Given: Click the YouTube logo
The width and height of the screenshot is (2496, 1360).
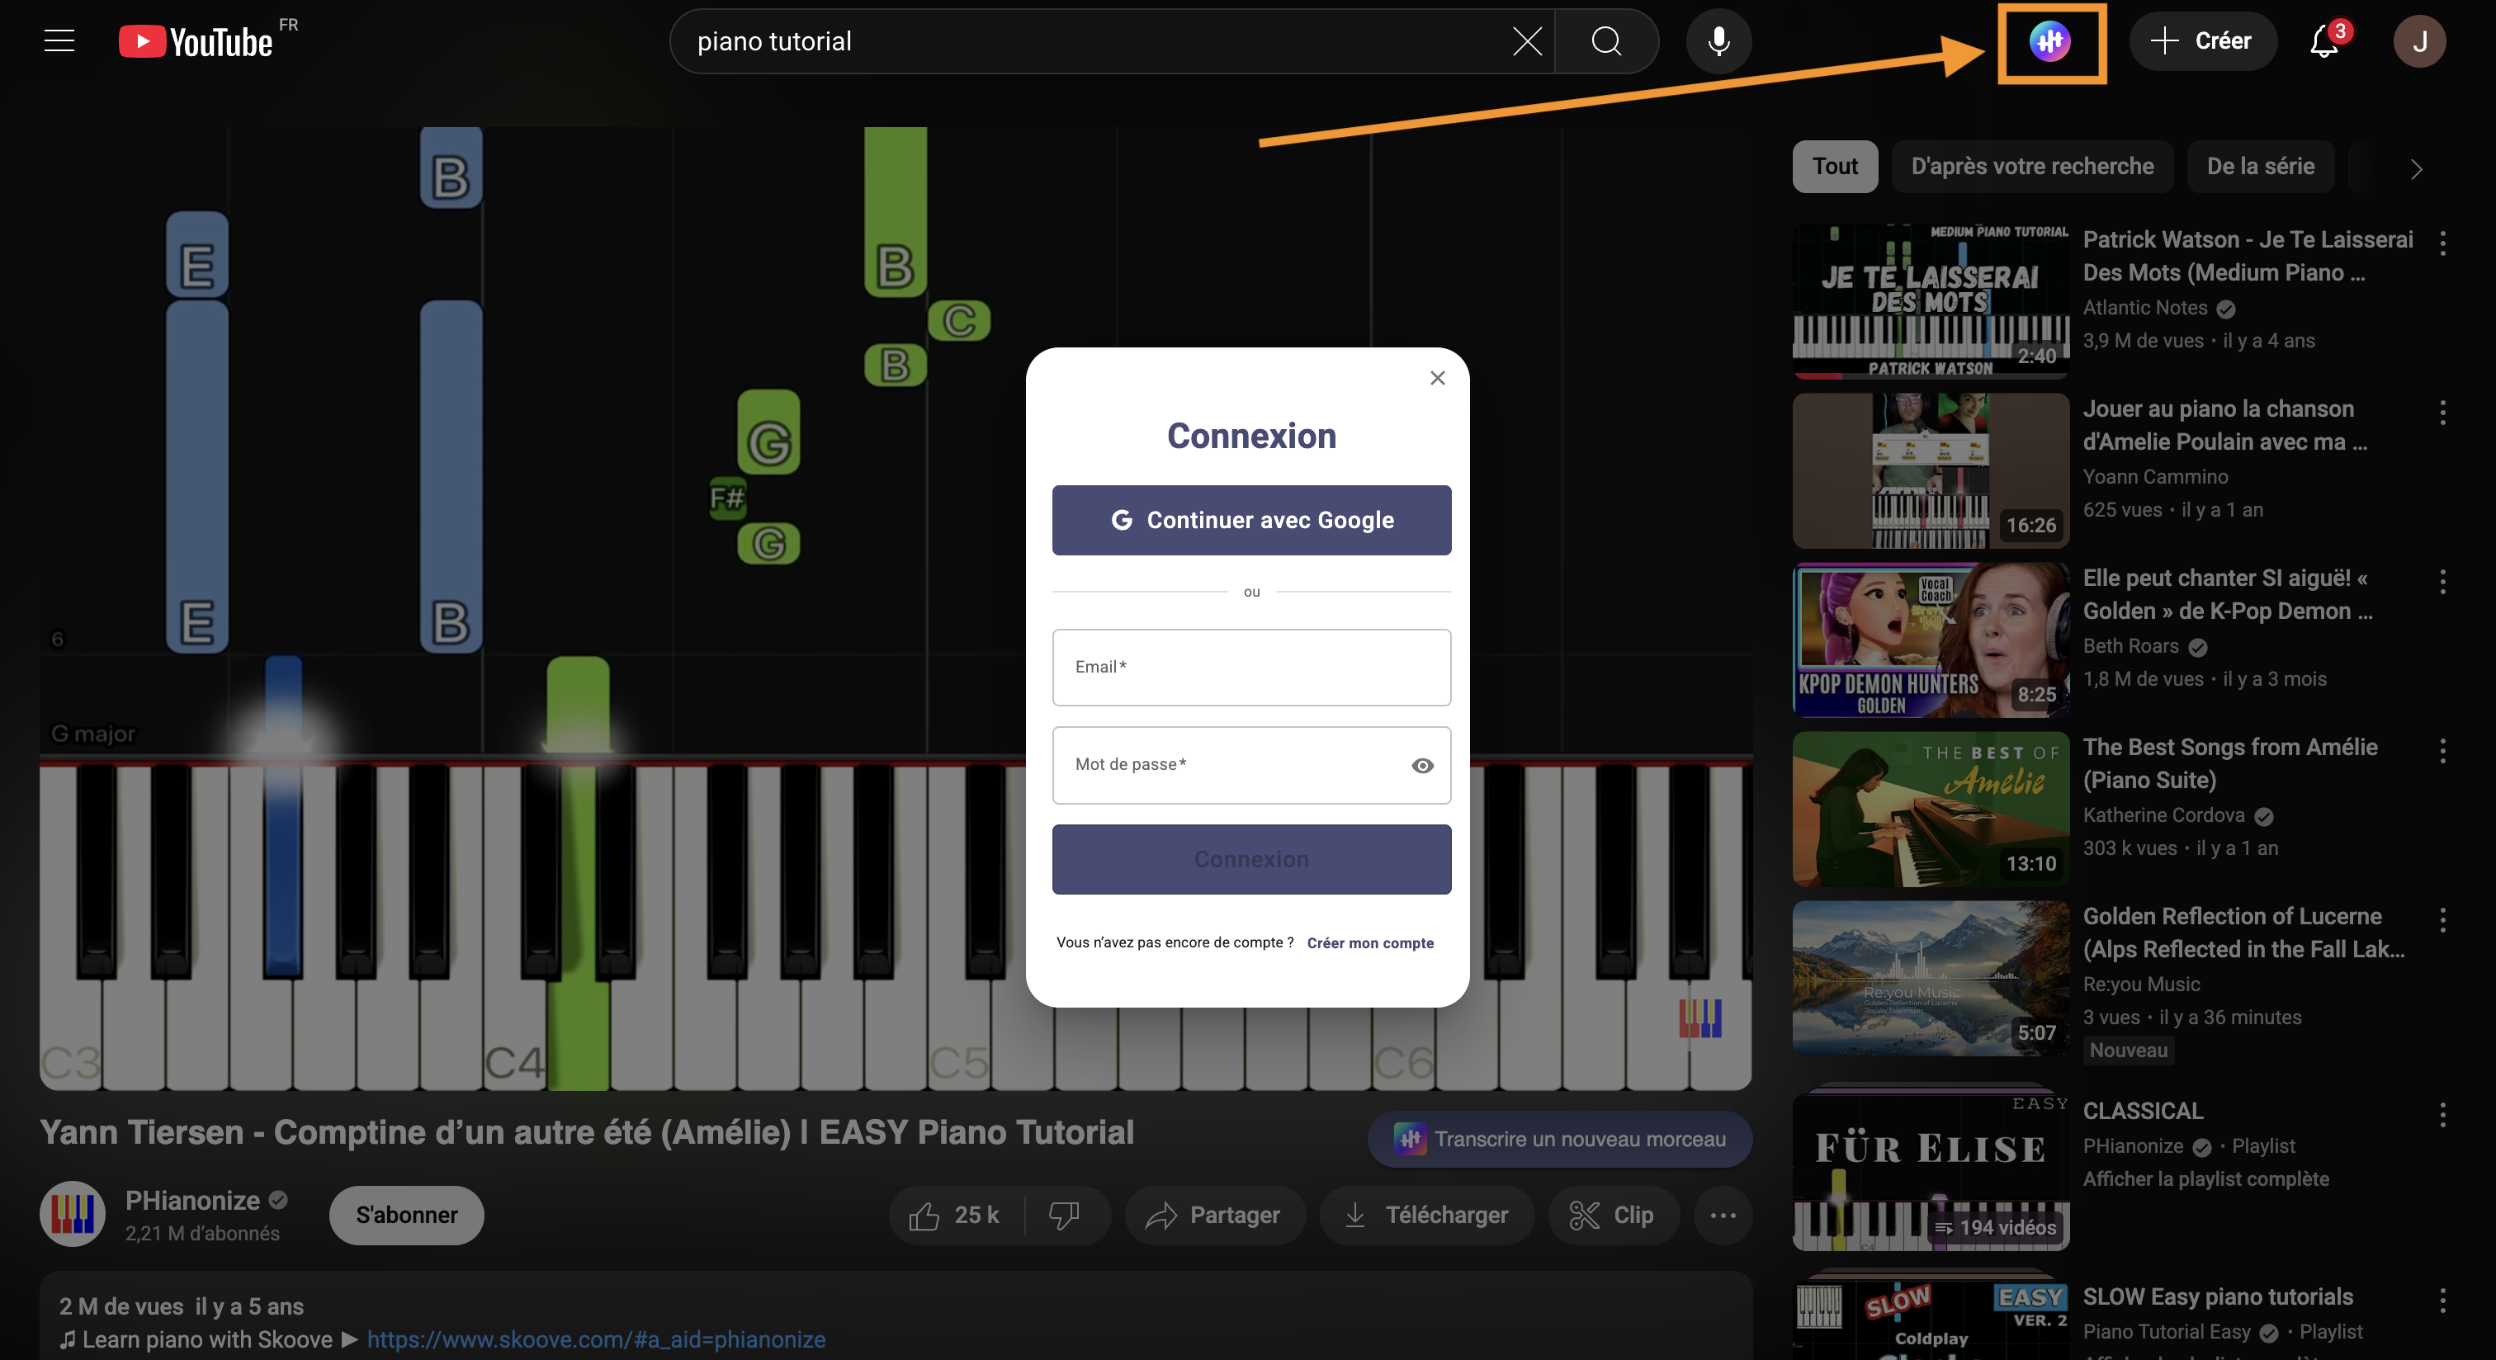Looking at the screenshot, I should [x=196, y=41].
